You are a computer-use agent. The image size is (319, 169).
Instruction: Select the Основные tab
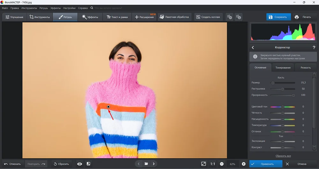click(260, 68)
